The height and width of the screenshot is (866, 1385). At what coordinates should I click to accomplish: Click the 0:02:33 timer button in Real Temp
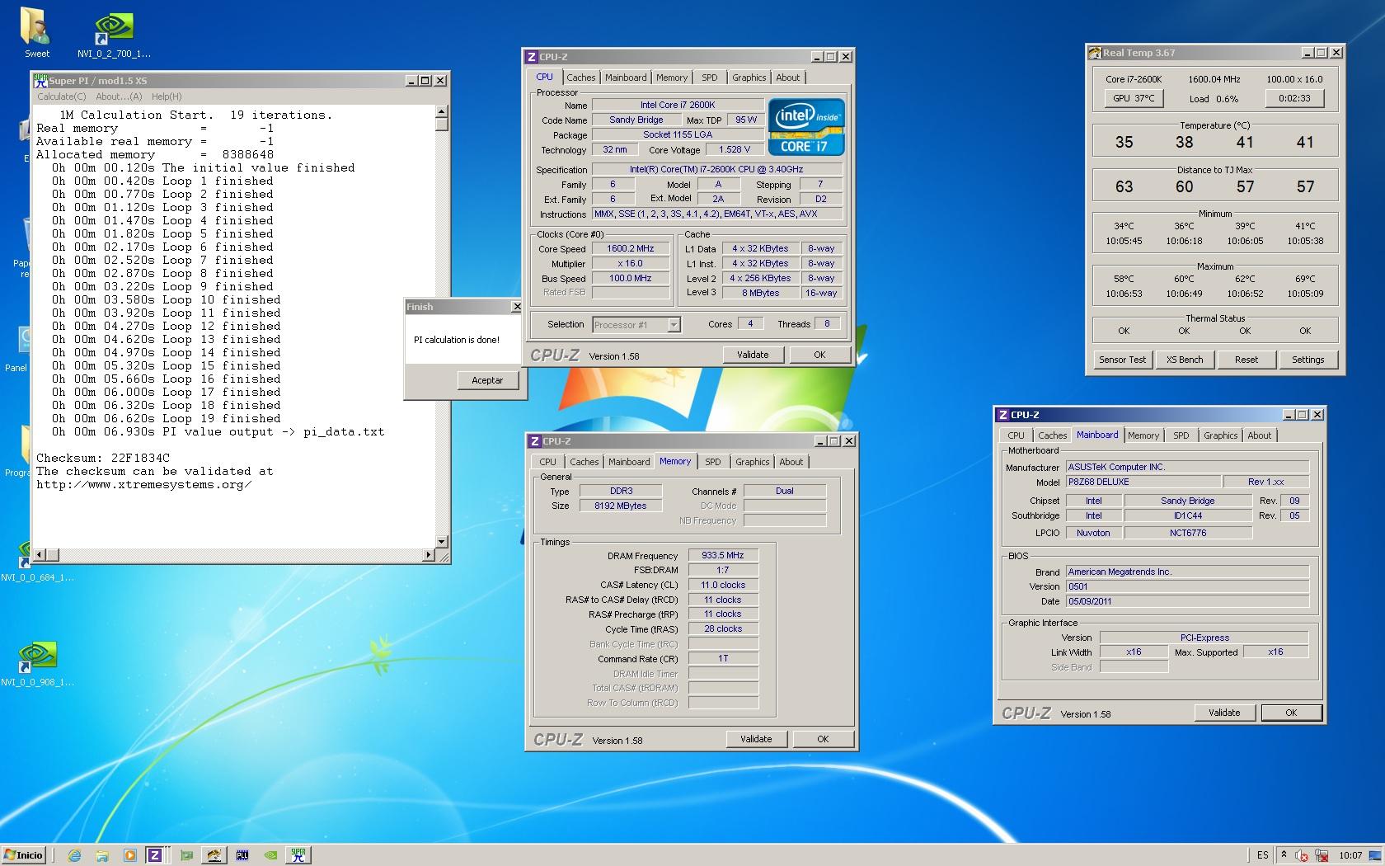[x=1294, y=98]
